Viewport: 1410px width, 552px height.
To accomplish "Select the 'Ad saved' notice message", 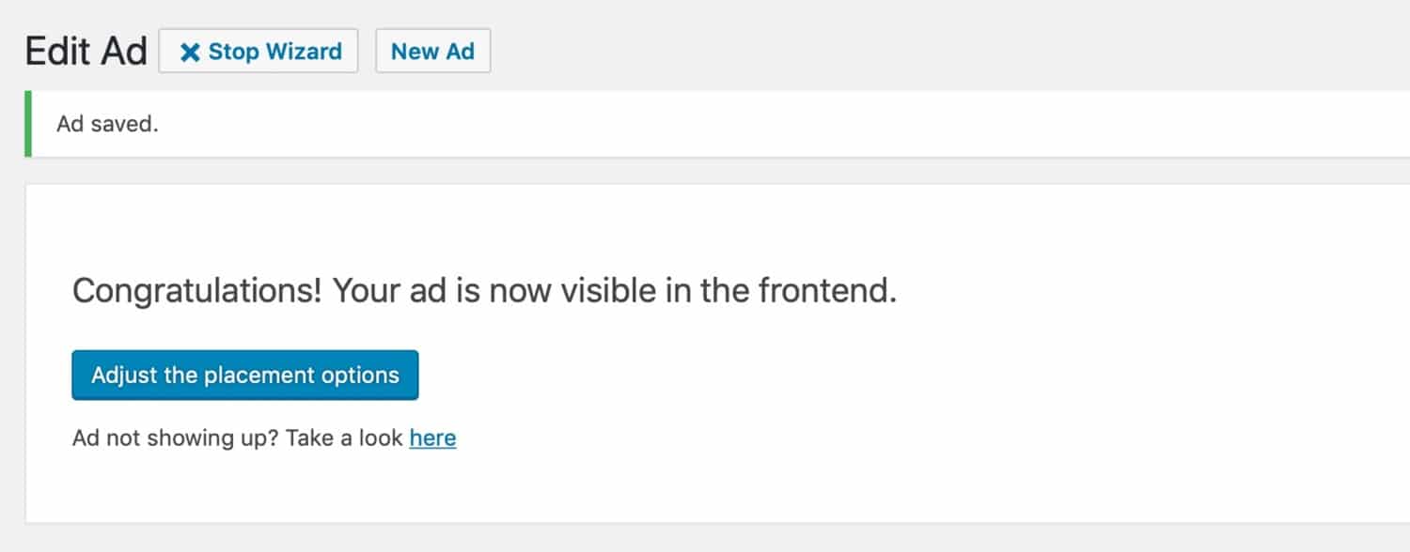I will [106, 123].
